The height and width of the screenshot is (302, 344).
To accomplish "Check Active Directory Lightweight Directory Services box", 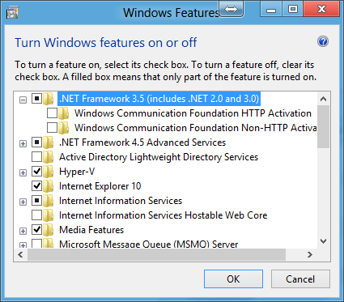I will point(36,157).
